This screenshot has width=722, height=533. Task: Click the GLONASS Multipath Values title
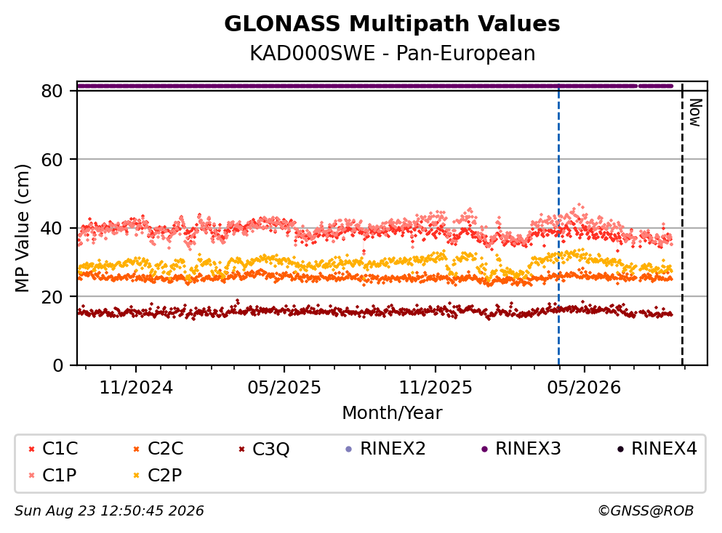coord(393,24)
